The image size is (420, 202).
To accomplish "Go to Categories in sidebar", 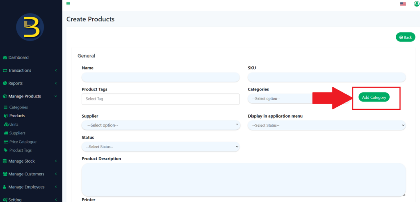I will point(18,107).
